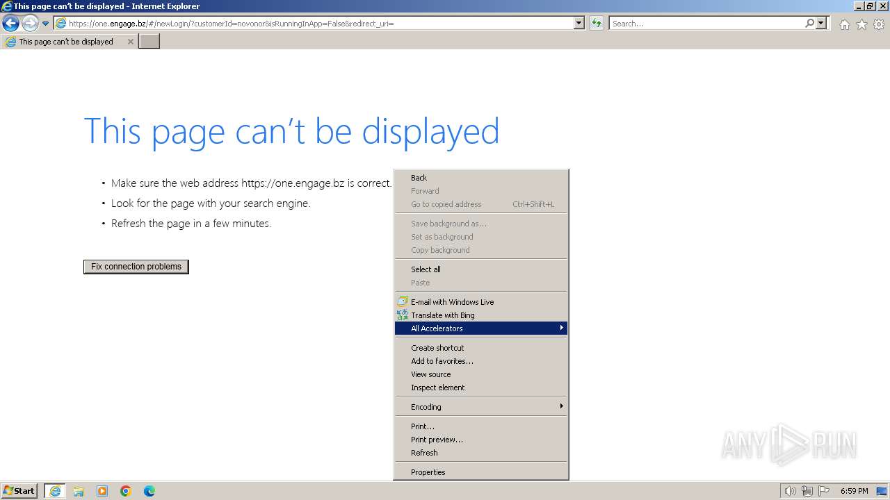Choose Properties in the context menu

tap(481, 472)
